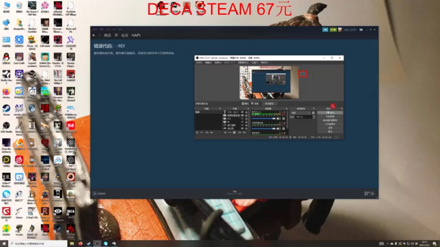Pop out the OBS scenes dock panel
440x247 pixels.
[220, 109]
